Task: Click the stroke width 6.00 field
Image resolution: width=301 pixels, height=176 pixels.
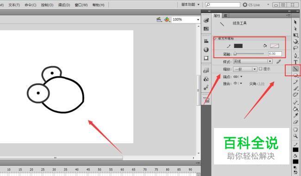Action: (x=275, y=54)
